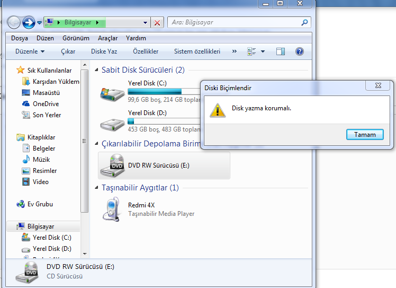Click the D: drive capacity bar

[164, 121]
